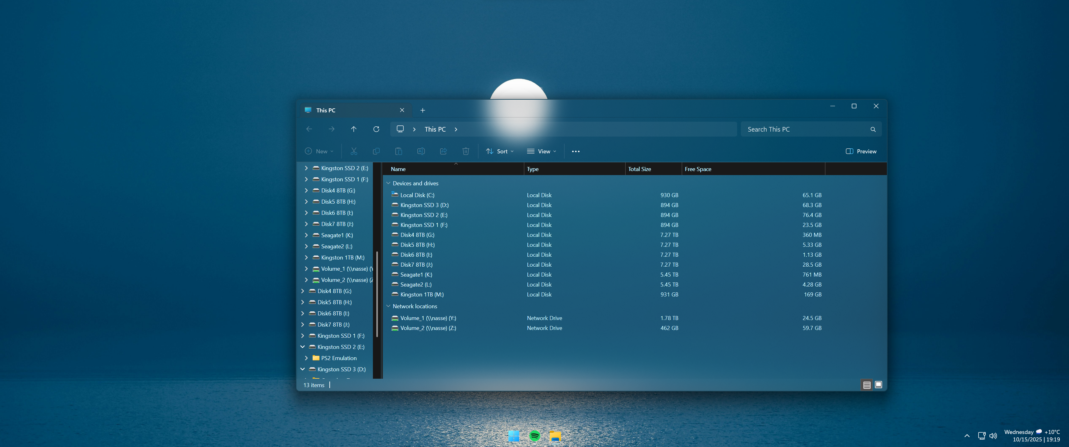Click the Up one level arrow
1069x447 pixels.
[354, 129]
